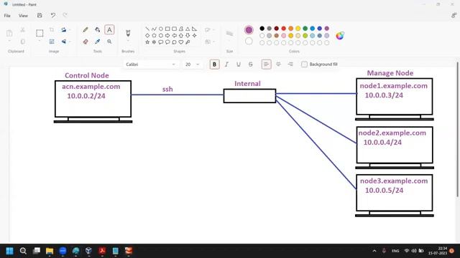Choose the Rounded rectangle shape
The image size is (460, 258).
pos(174,29)
